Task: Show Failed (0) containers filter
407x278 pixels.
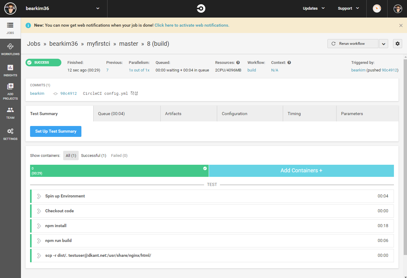Action: tap(119, 156)
